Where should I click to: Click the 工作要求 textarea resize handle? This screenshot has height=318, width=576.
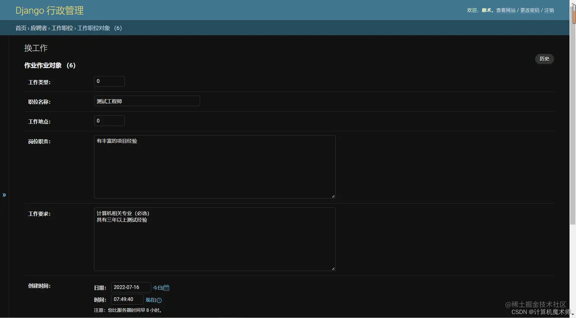coord(333,268)
